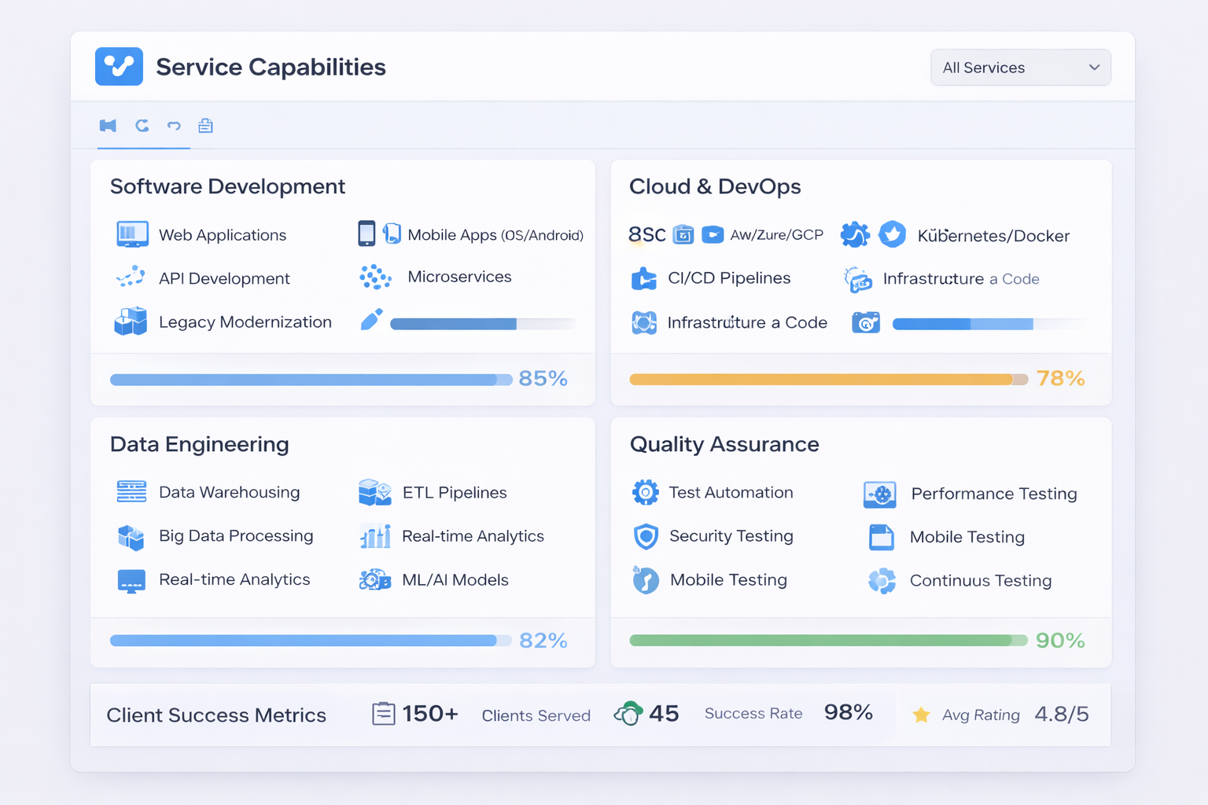Click the Quality Assurance green 90% progress bar
The image size is (1208, 805).
click(x=827, y=641)
